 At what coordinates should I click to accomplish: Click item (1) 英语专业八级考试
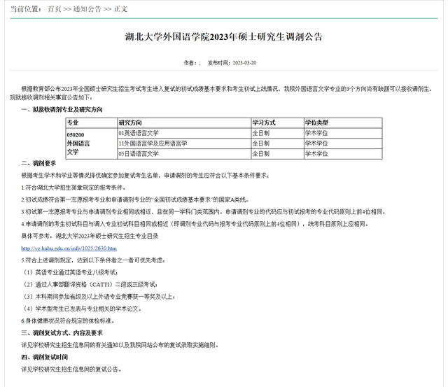70,272
